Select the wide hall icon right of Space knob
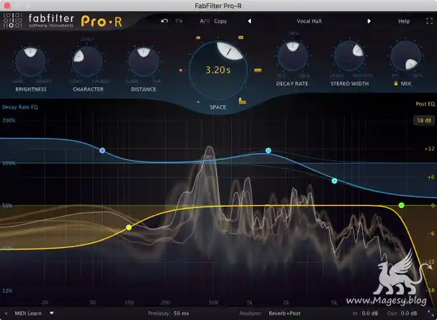 coord(258,70)
